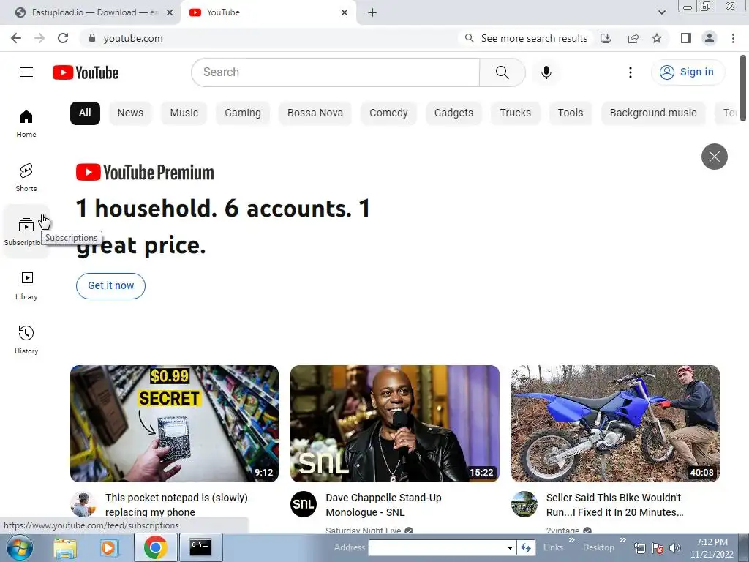
Task: Open the blue dirt bike video thumbnail
Action: 615,424
